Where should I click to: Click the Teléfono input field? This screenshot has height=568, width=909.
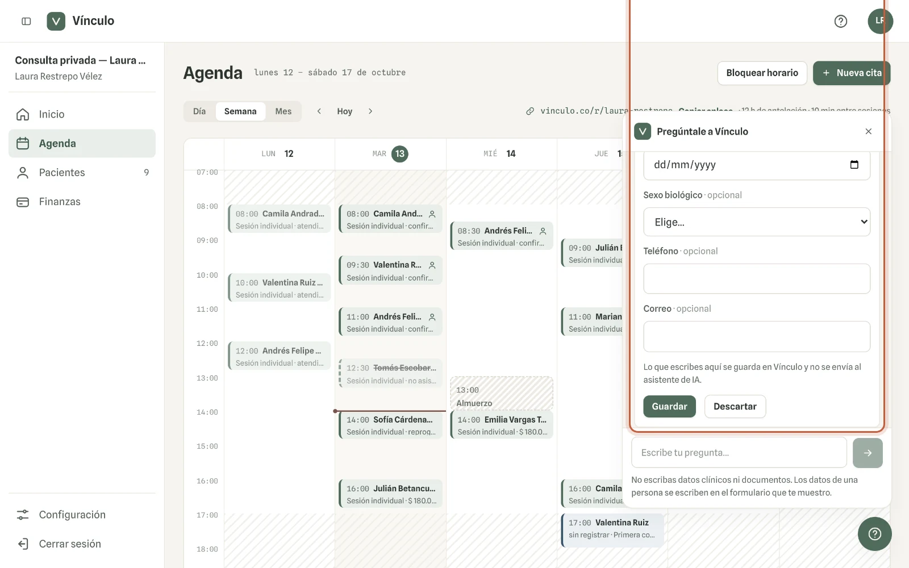pos(757,278)
